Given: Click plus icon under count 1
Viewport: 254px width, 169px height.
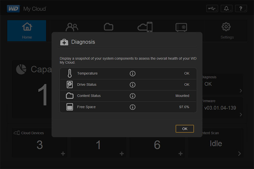Looking at the screenshot, I should 122,153.
